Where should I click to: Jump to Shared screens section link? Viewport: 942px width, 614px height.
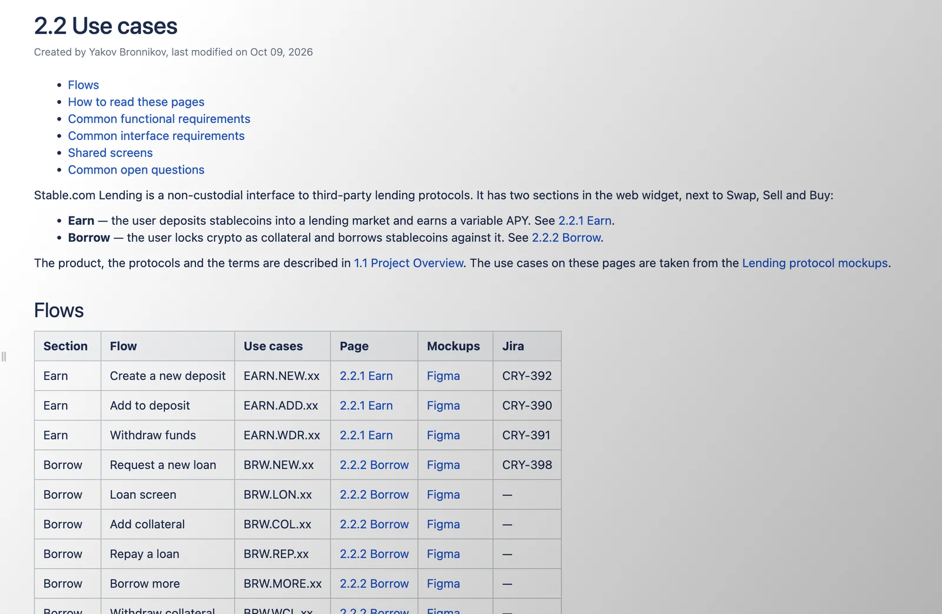(x=110, y=153)
